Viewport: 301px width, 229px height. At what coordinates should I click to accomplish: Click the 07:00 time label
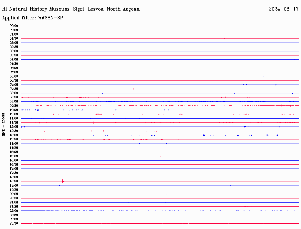tap(14, 85)
